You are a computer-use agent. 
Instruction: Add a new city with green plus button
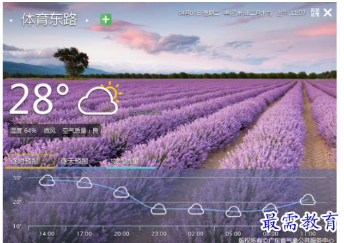click(x=106, y=20)
